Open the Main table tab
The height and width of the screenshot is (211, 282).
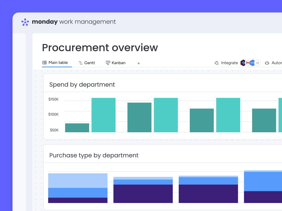tap(55, 63)
